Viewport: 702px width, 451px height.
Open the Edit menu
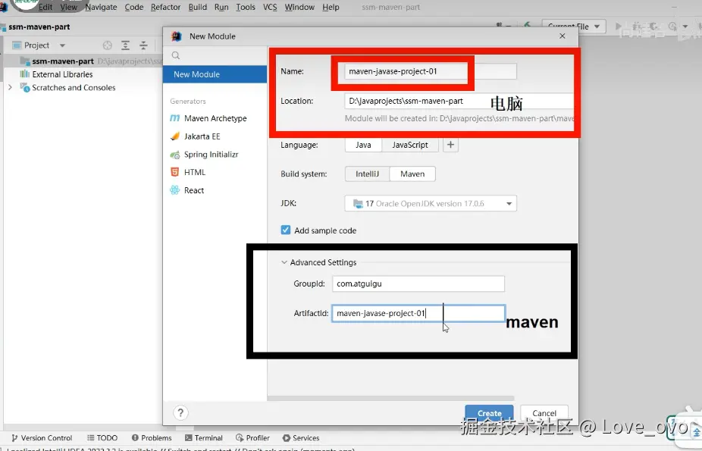tap(45, 7)
